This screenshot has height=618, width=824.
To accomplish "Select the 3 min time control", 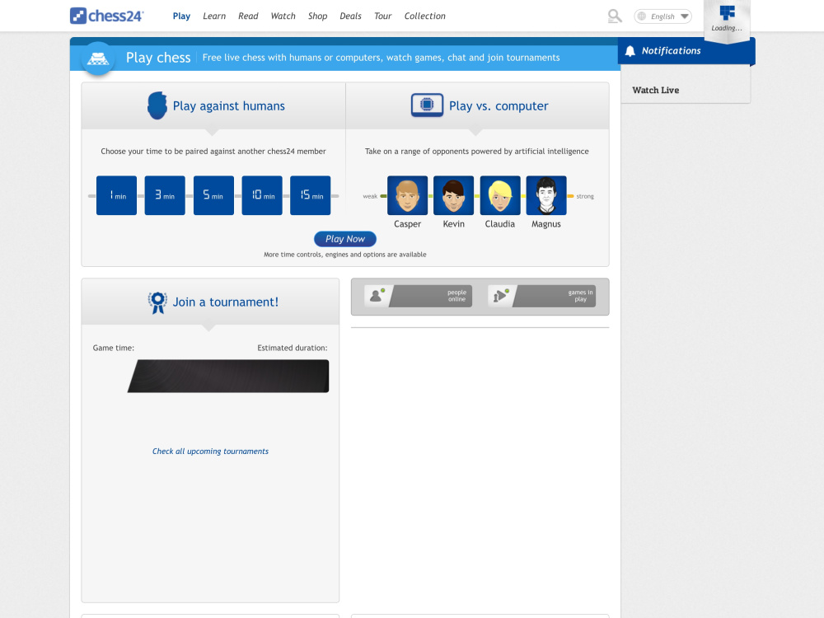I will tap(165, 195).
